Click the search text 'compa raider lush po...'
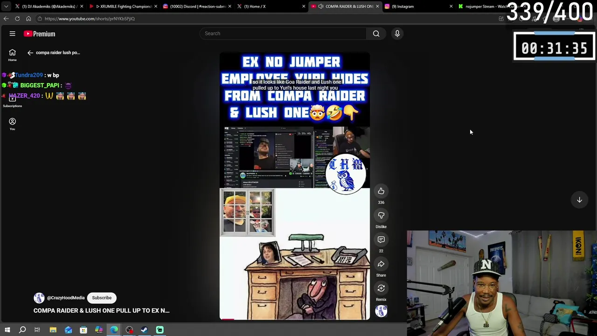 [x=58, y=53]
